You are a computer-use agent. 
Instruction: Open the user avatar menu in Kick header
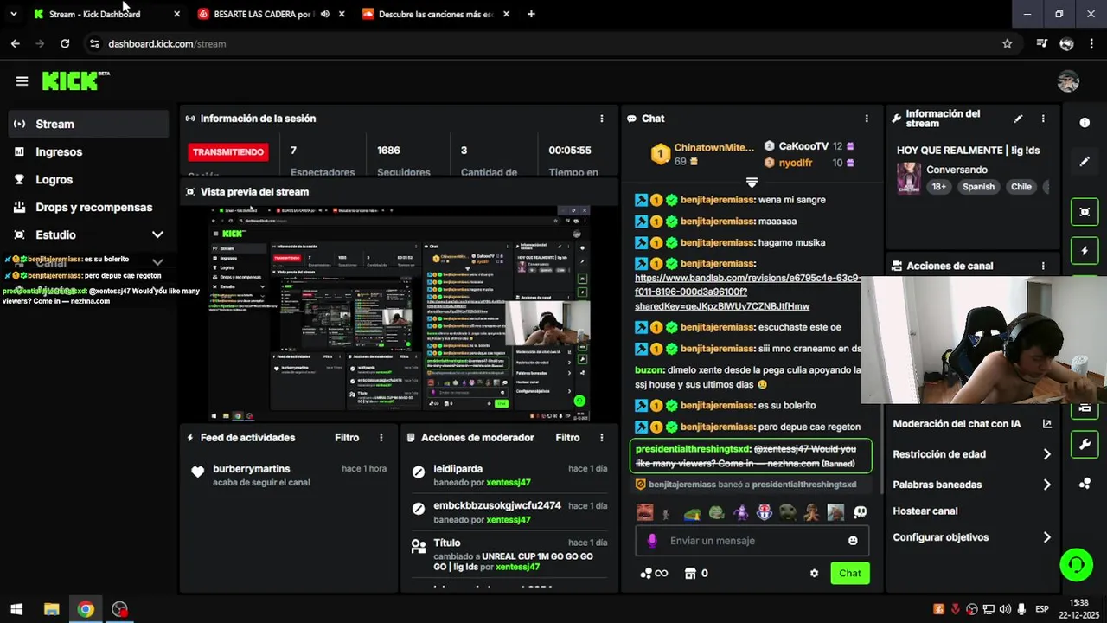(x=1068, y=81)
